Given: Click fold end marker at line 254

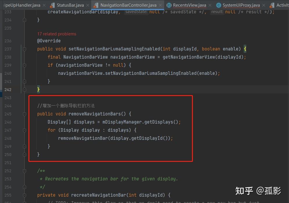Looking at the screenshot, I should tap(24, 187).
